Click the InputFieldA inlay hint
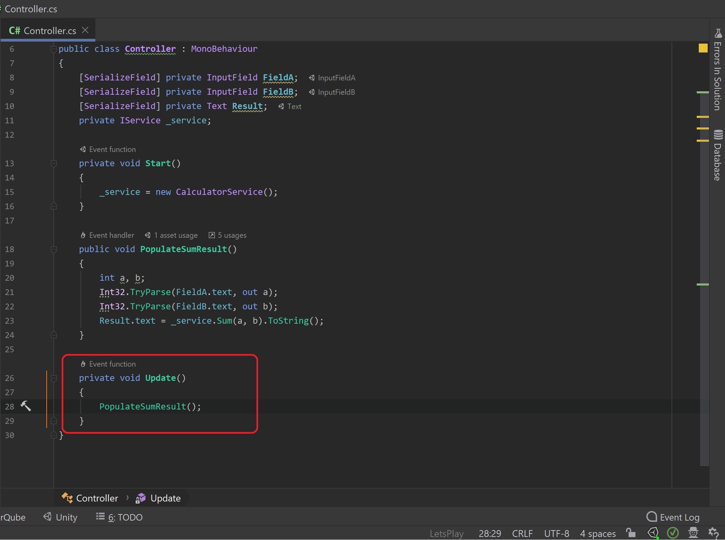Screen dimensions: 725x540 point(332,78)
